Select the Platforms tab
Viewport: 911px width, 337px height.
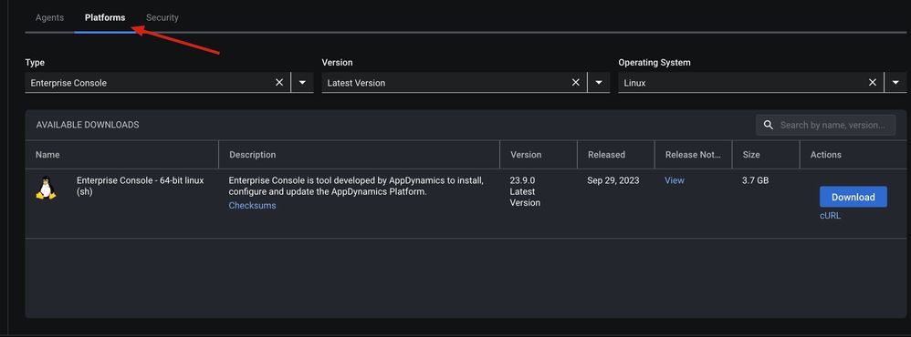[105, 17]
